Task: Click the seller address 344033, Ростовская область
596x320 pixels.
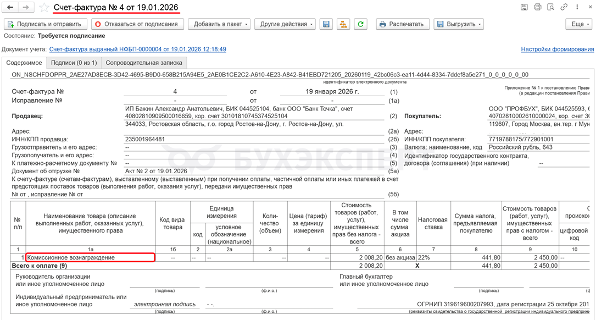Action: (234, 124)
